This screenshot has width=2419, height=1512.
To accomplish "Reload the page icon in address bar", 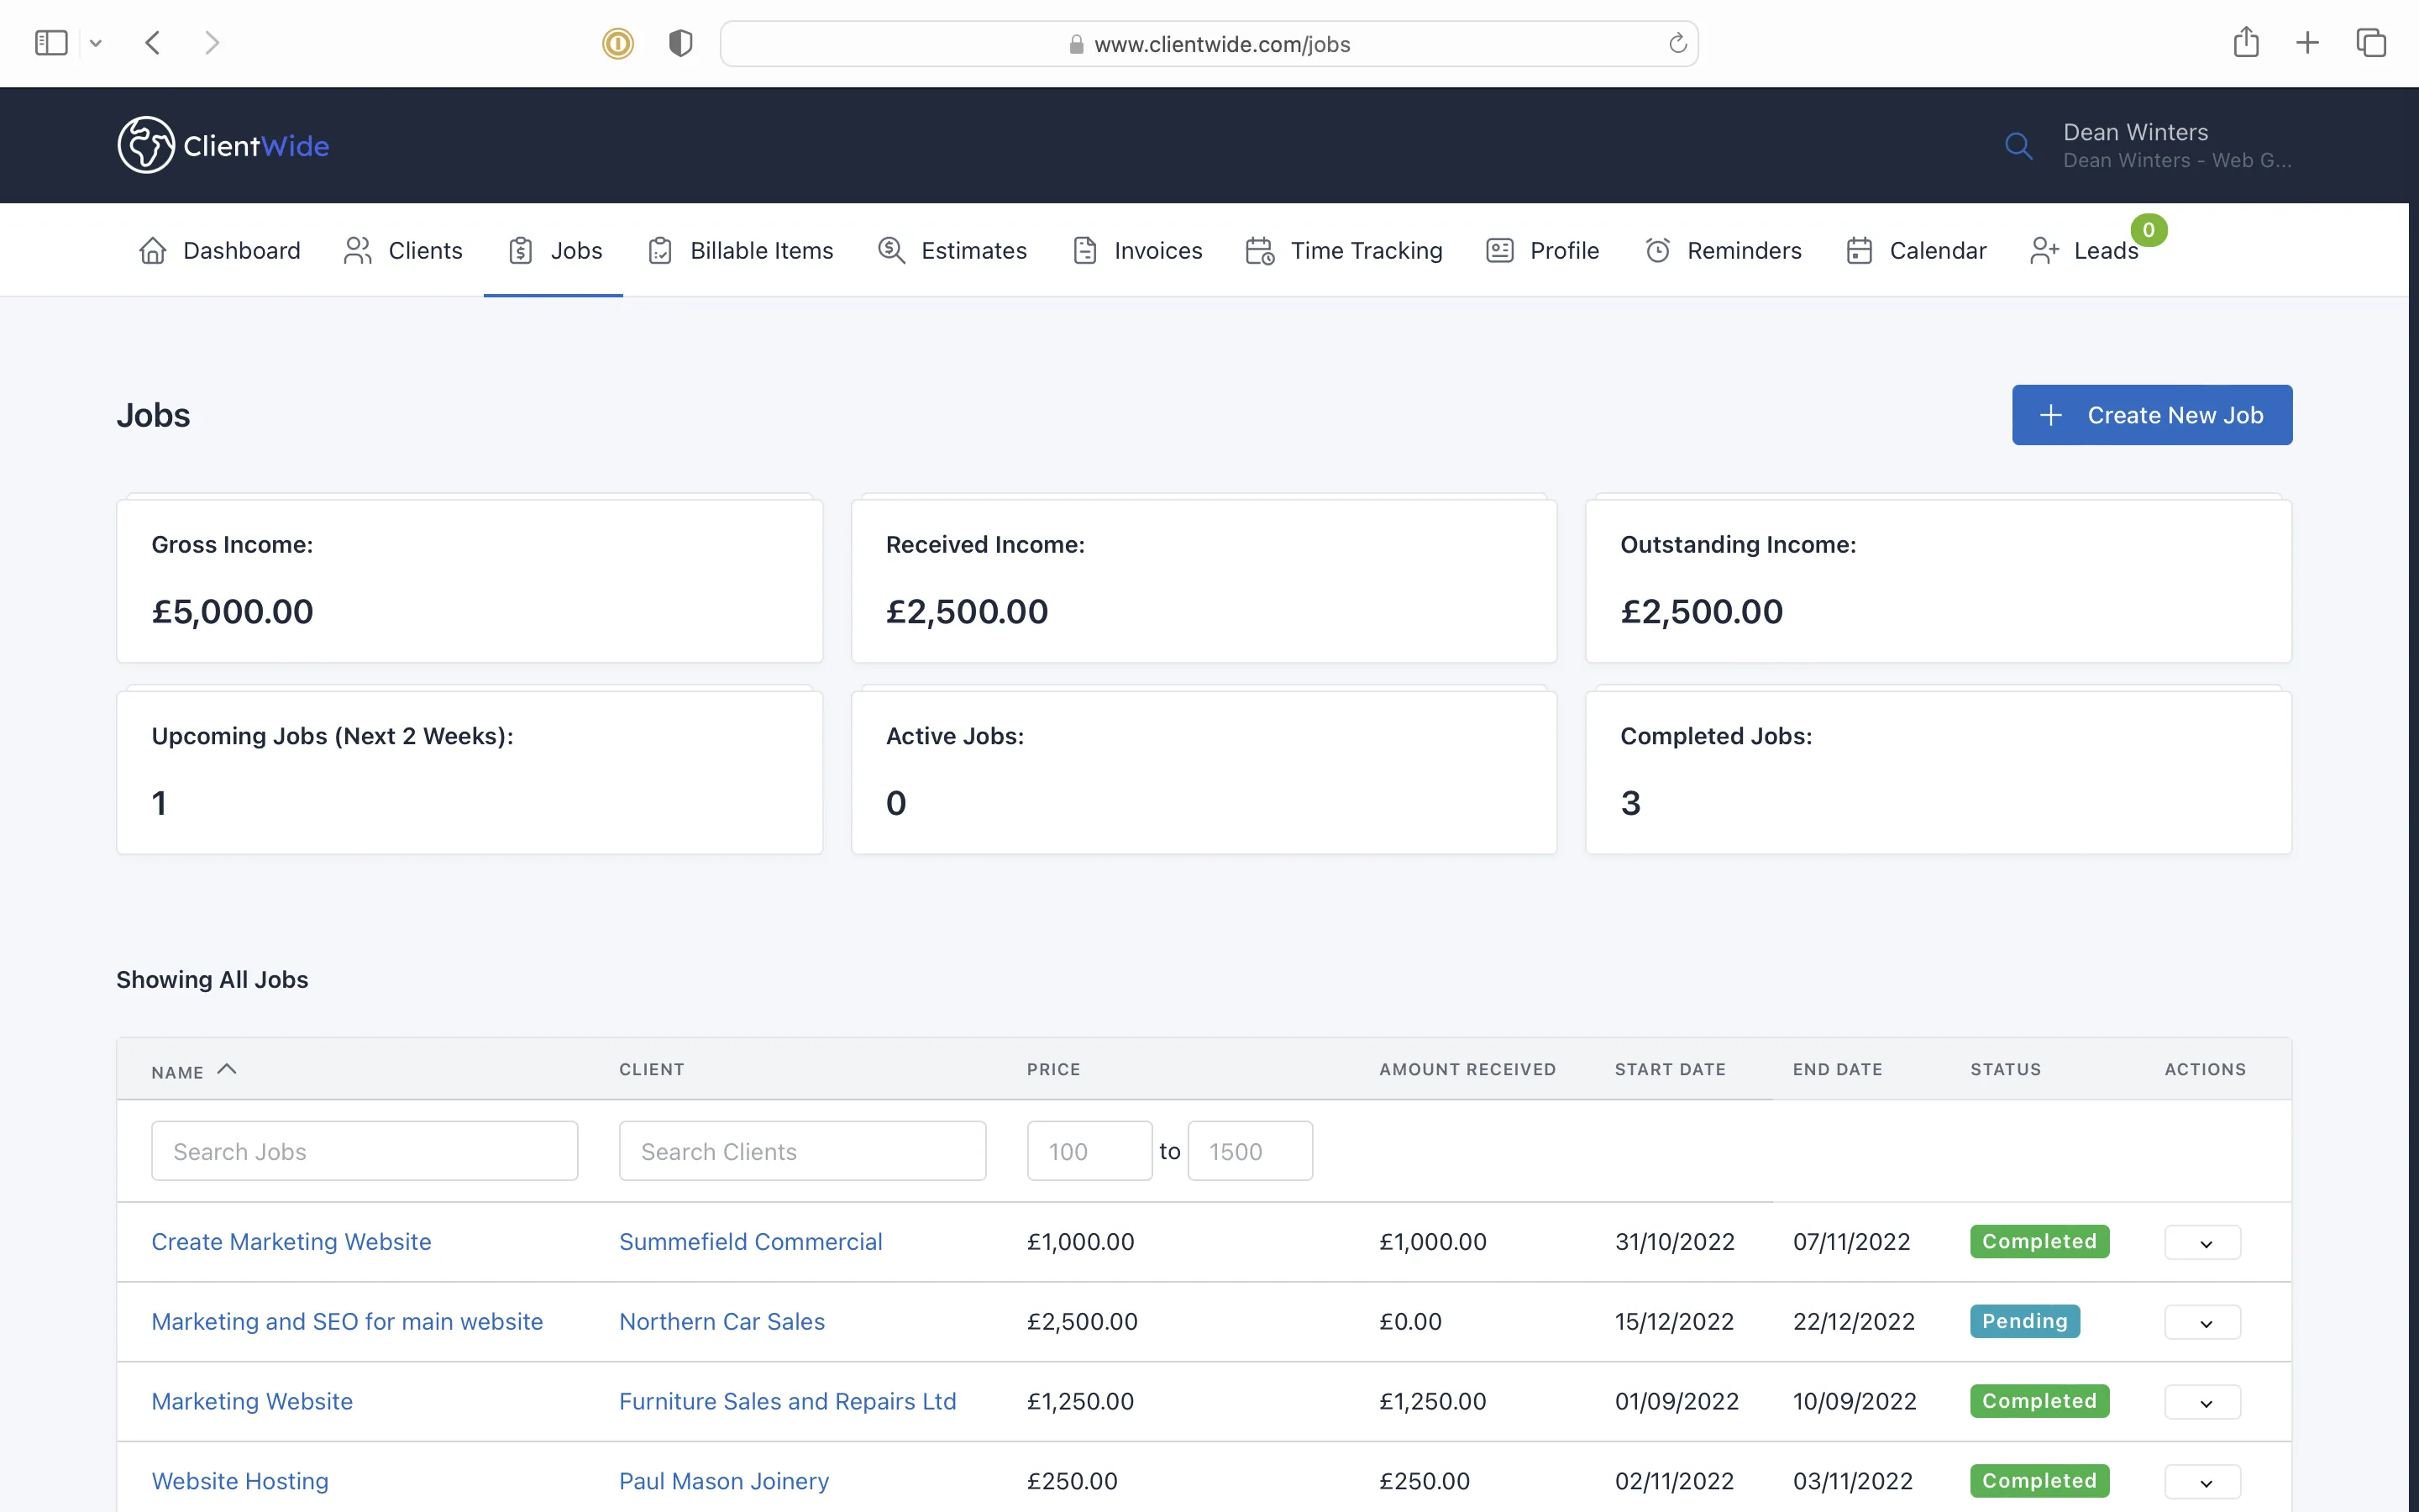I will pyautogui.click(x=1677, y=43).
